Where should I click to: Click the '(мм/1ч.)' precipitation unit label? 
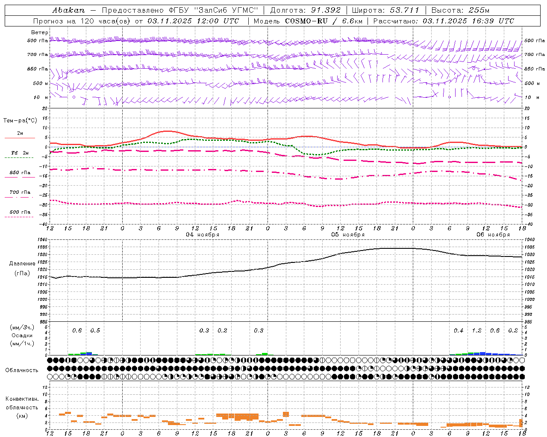(x=22, y=344)
